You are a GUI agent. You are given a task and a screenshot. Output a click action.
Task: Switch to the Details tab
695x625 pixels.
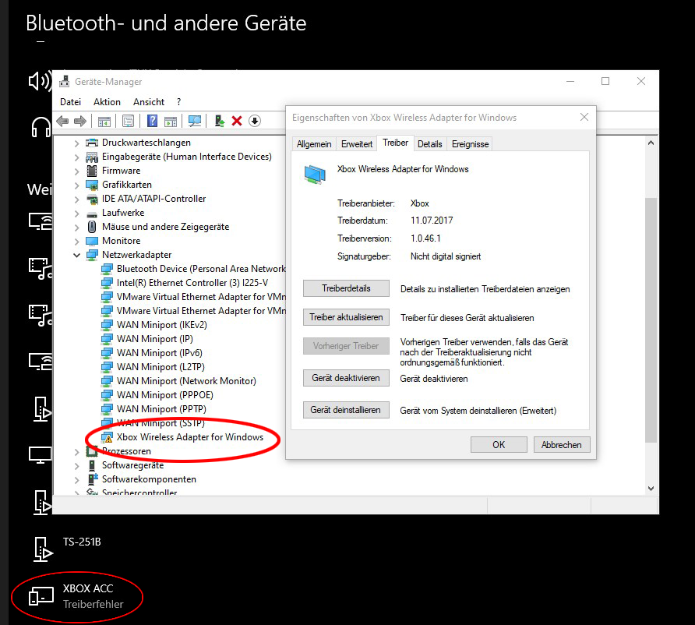(429, 144)
